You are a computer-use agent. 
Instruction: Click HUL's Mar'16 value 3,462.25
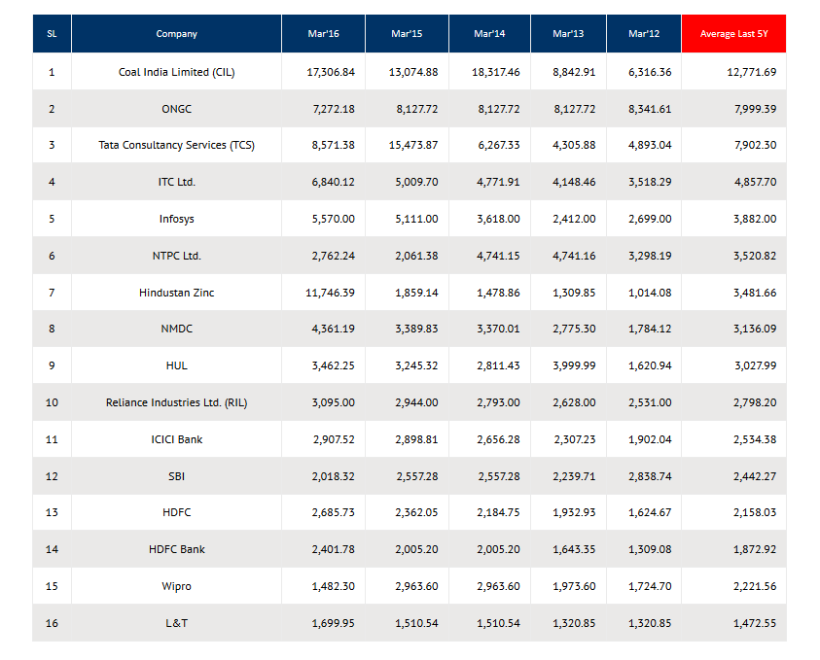(x=333, y=365)
